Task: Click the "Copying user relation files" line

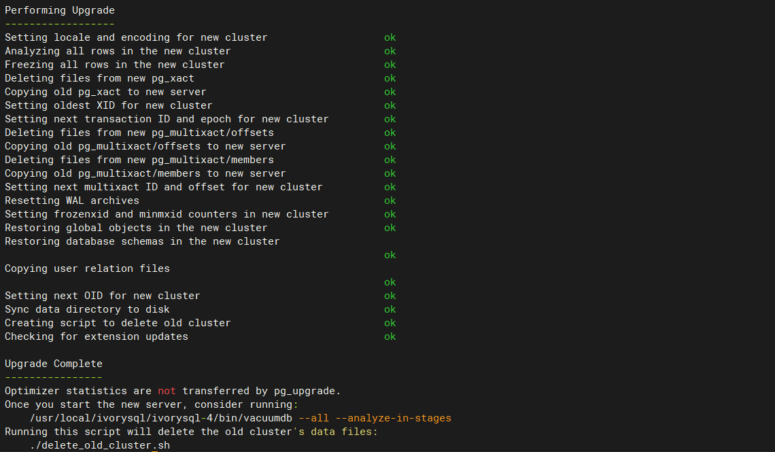Action: click(x=87, y=268)
